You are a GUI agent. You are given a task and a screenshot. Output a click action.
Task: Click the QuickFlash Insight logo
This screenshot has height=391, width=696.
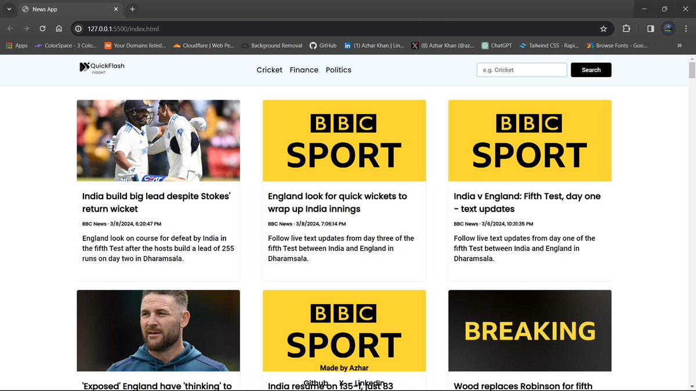pyautogui.click(x=102, y=68)
